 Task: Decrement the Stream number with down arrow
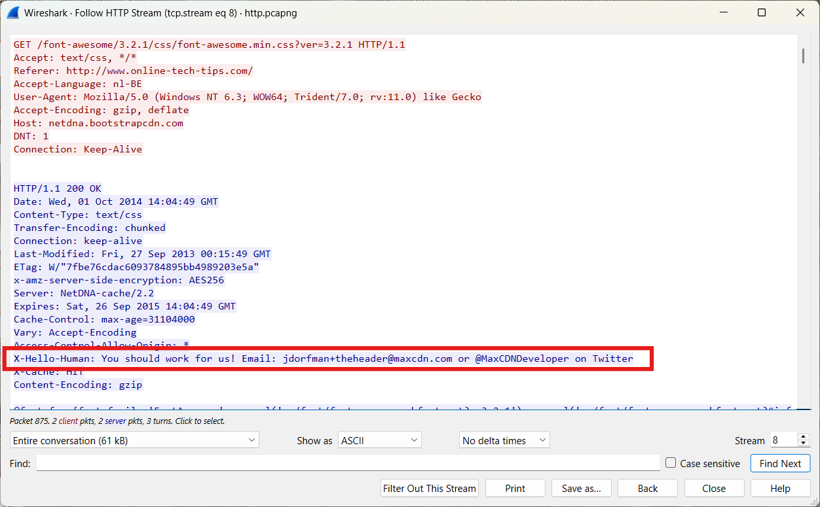coord(804,444)
